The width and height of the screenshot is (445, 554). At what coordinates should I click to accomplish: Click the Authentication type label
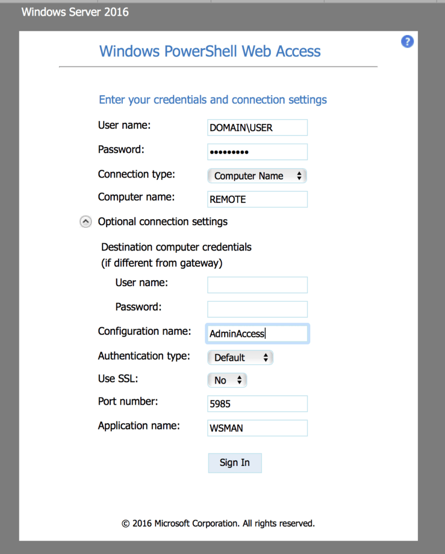(x=144, y=356)
